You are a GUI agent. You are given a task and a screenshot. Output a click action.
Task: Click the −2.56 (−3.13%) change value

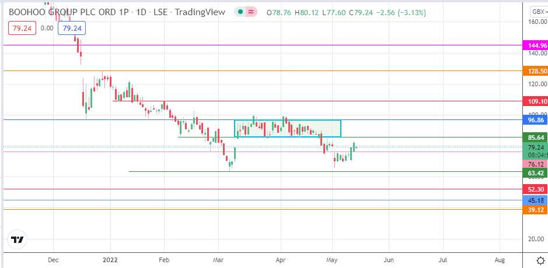401,13
